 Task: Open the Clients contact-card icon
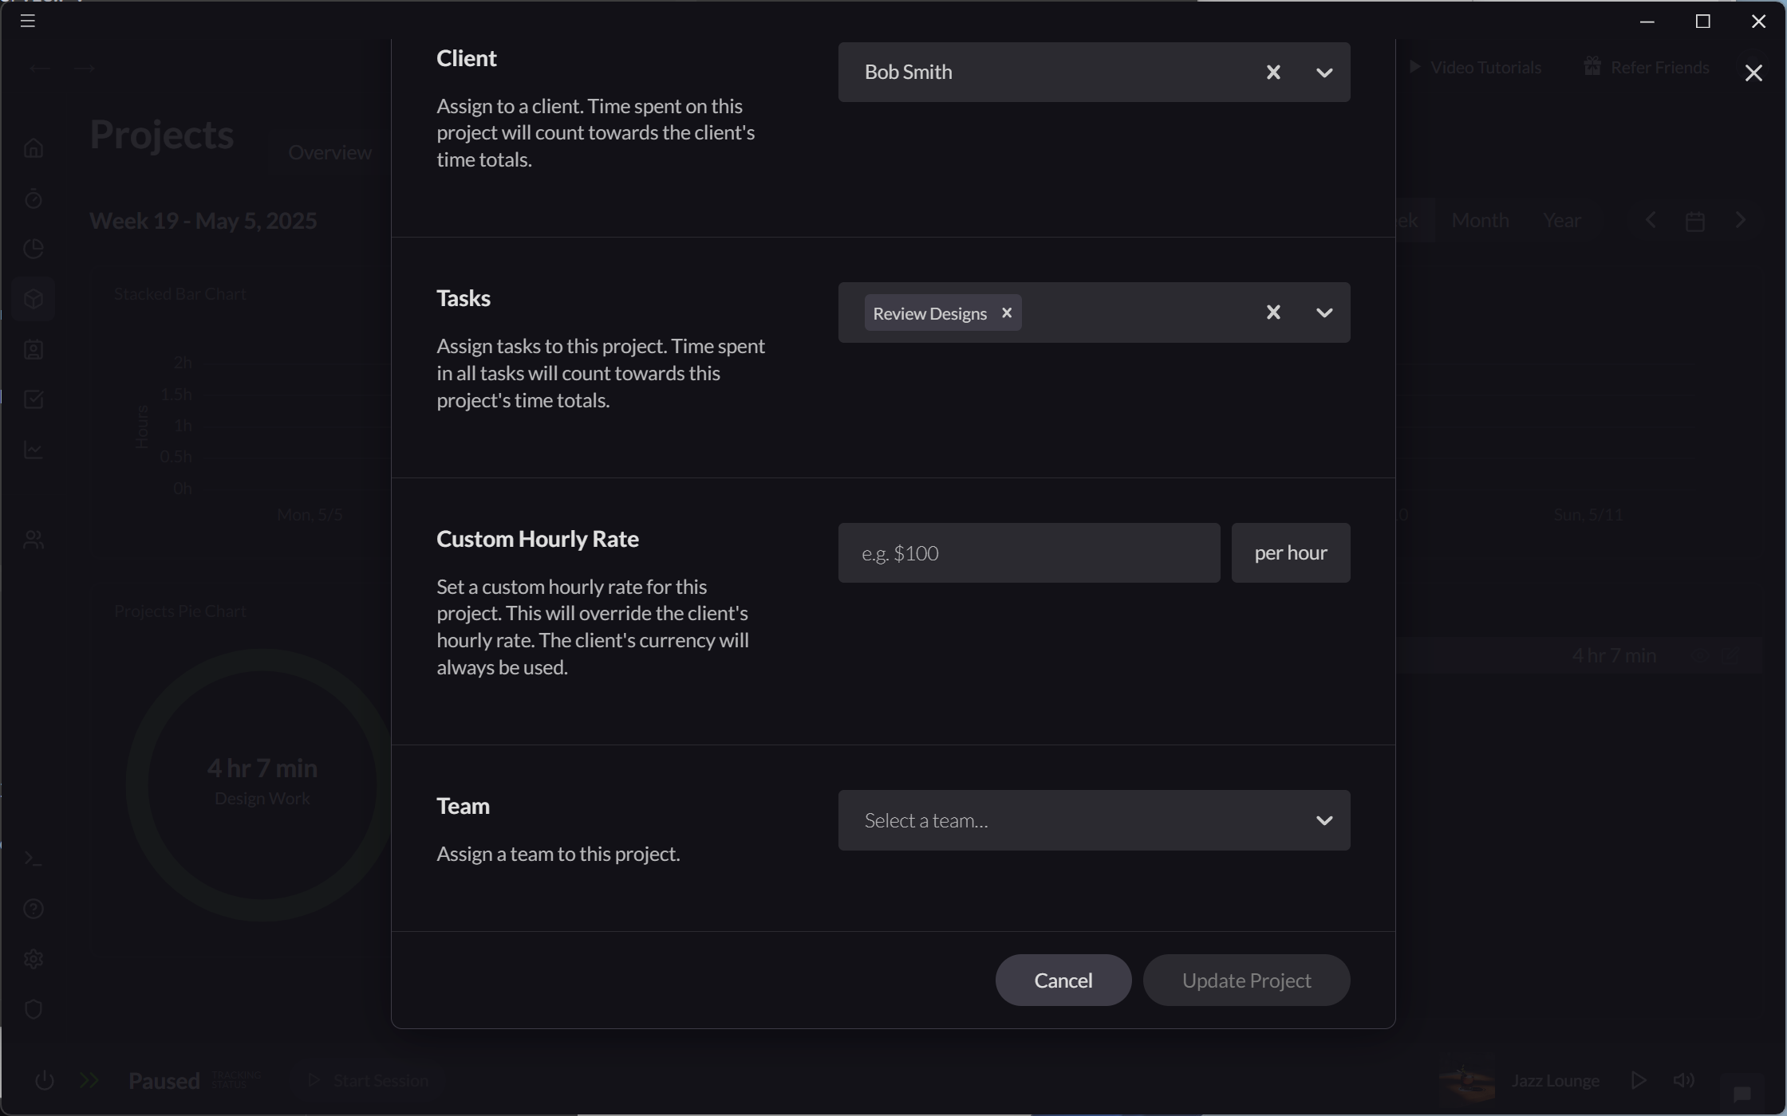[x=33, y=349]
